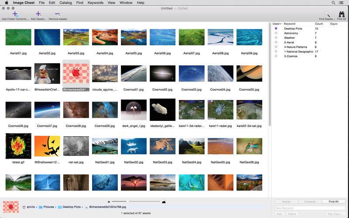This screenshot has width=349, height=218.
Task: Click the Desktop Picts folder in the path bar
Action: 71,207
